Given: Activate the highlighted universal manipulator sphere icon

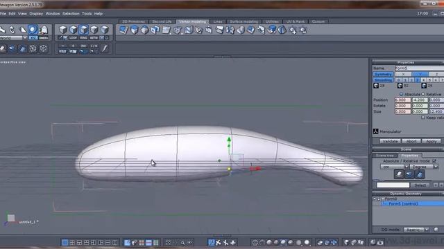Looking at the screenshot, I should (33, 29).
